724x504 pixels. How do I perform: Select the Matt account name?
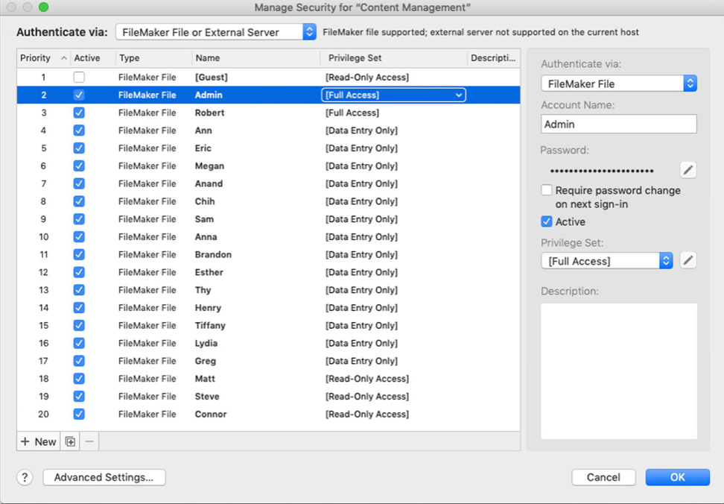tap(205, 379)
